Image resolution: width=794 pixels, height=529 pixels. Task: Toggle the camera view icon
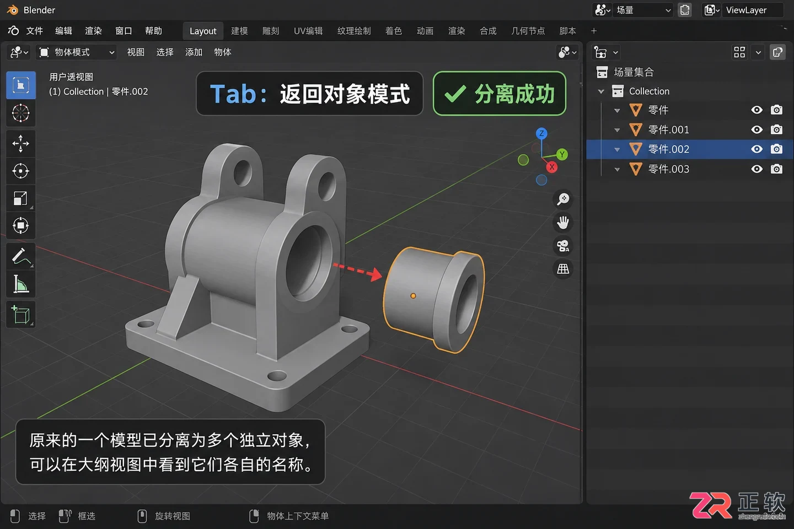click(563, 246)
